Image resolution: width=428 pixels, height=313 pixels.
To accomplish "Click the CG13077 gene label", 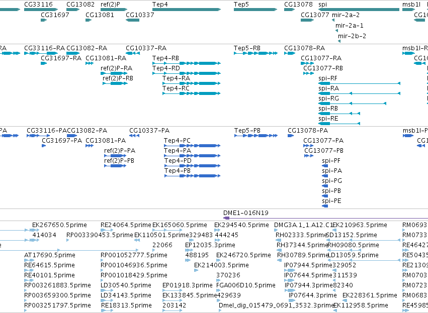I will click(x=315, y=15).
